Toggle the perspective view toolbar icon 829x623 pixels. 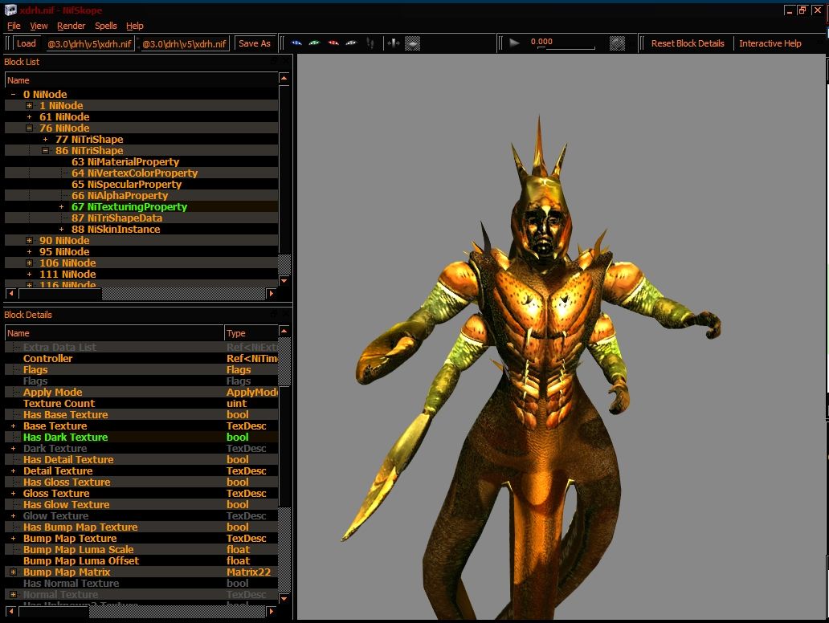click(412, 43)
